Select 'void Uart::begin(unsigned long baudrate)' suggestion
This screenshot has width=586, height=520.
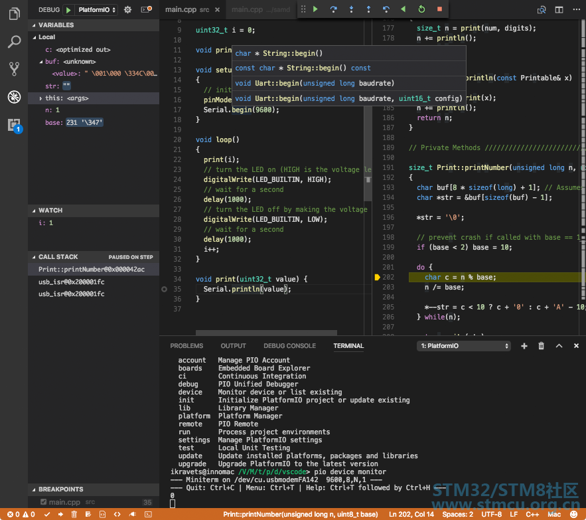point(315,83)
